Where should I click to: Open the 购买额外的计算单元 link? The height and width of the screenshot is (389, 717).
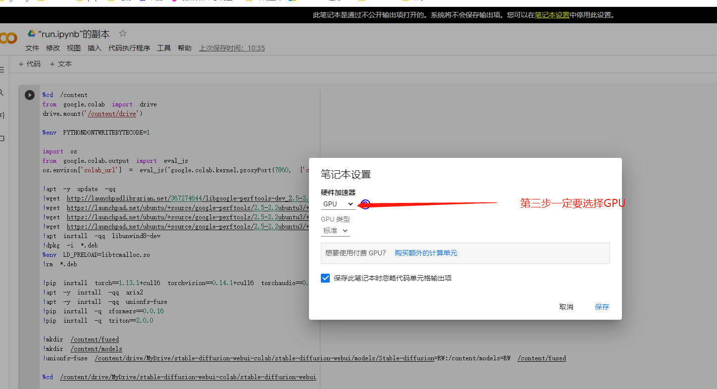(426, 253)
